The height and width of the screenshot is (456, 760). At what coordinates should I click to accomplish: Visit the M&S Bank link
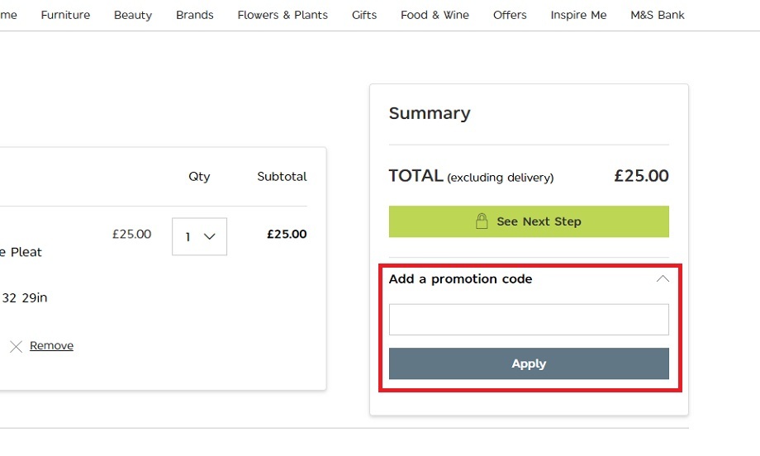coord(658,15)
